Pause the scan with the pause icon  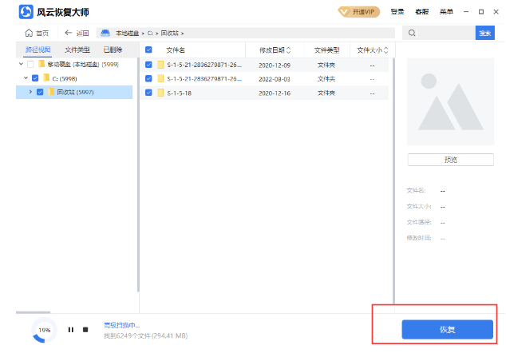[x=70, y=330]
